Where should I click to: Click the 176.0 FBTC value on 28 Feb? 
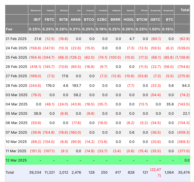pyautogui.click(x=50, y=86)
